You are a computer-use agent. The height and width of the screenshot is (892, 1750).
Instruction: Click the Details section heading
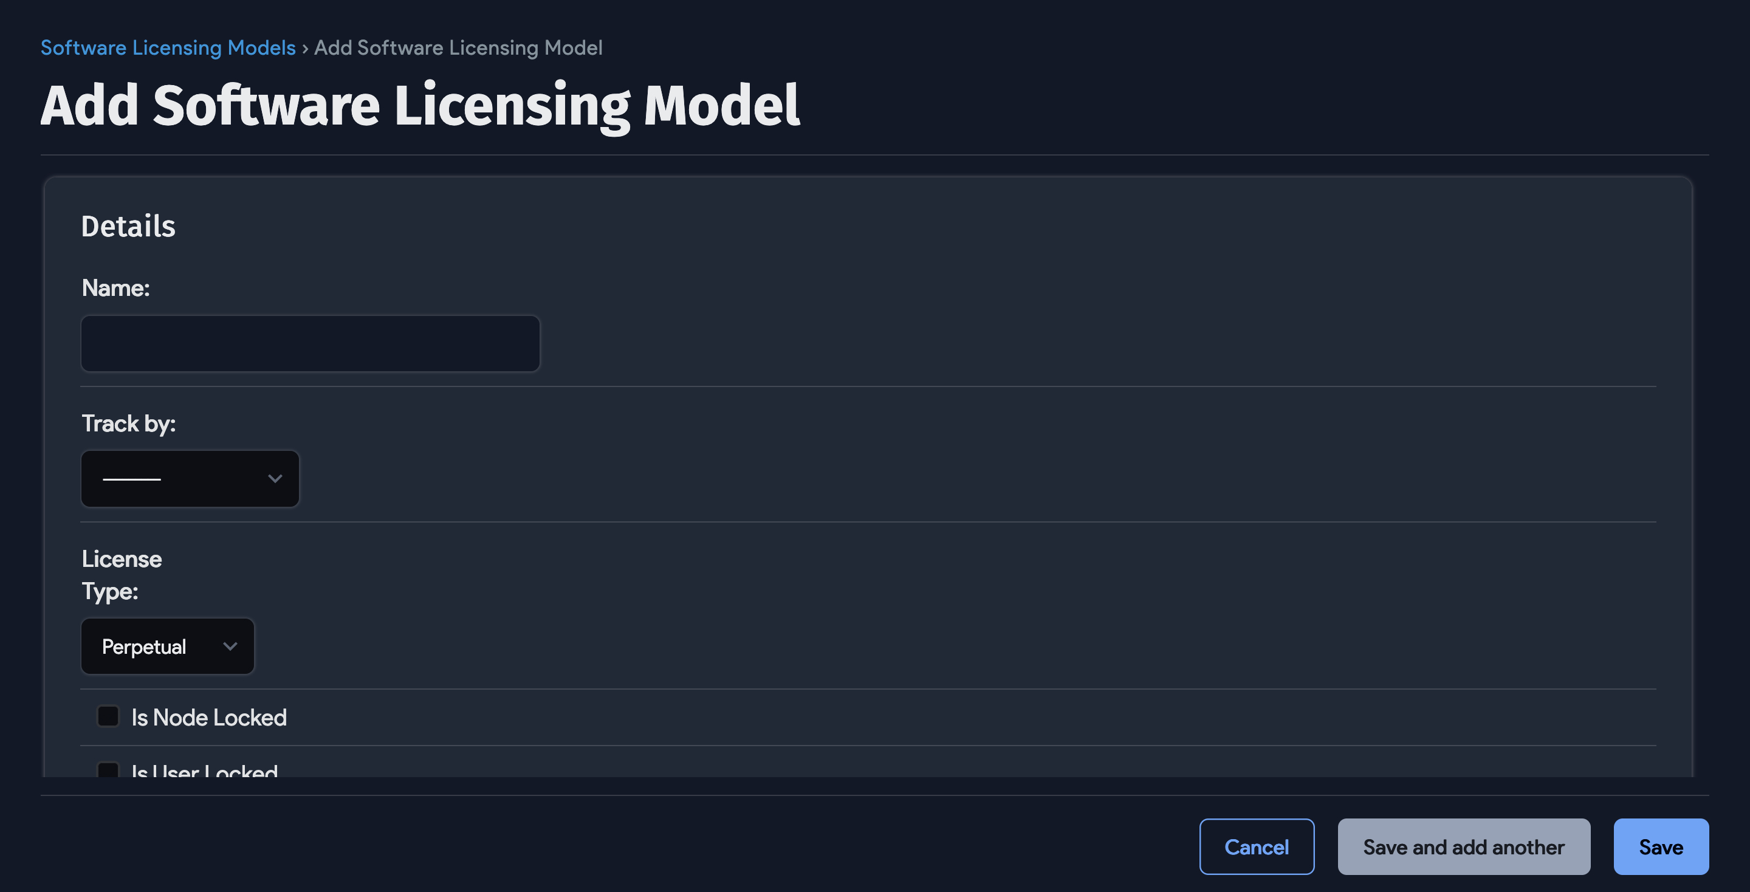pyautogui.click(x=128, y=225)
